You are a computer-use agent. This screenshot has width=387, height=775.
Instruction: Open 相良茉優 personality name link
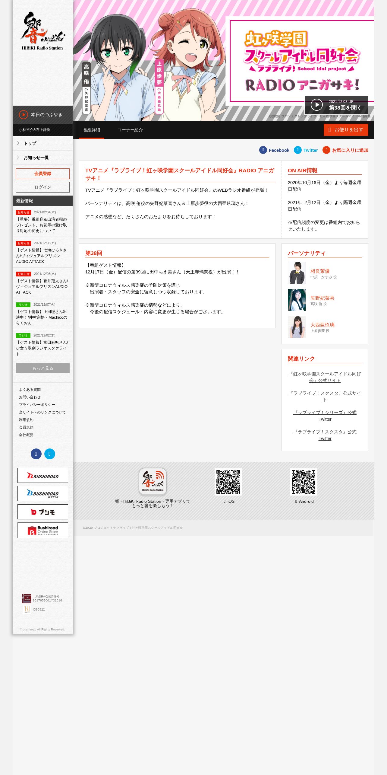click(320, 271)
